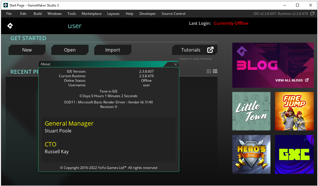Open the File menu
The width and height of the screenshot is (318, 186).
coord(9,14)
